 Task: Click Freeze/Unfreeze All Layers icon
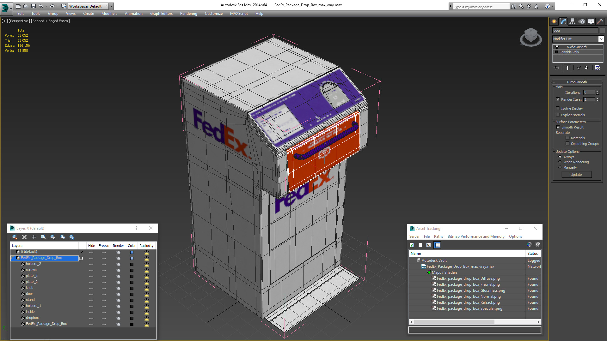[72, 237]
